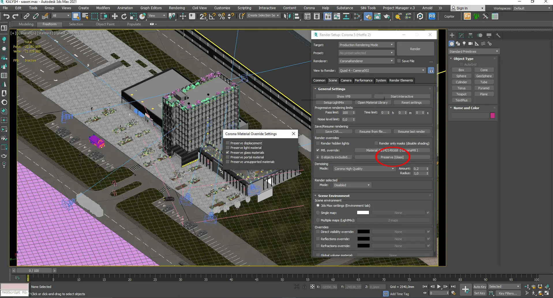Toggle the Angle Snap icon
This screenshot has height=298, width=553.
pos(212,16)
